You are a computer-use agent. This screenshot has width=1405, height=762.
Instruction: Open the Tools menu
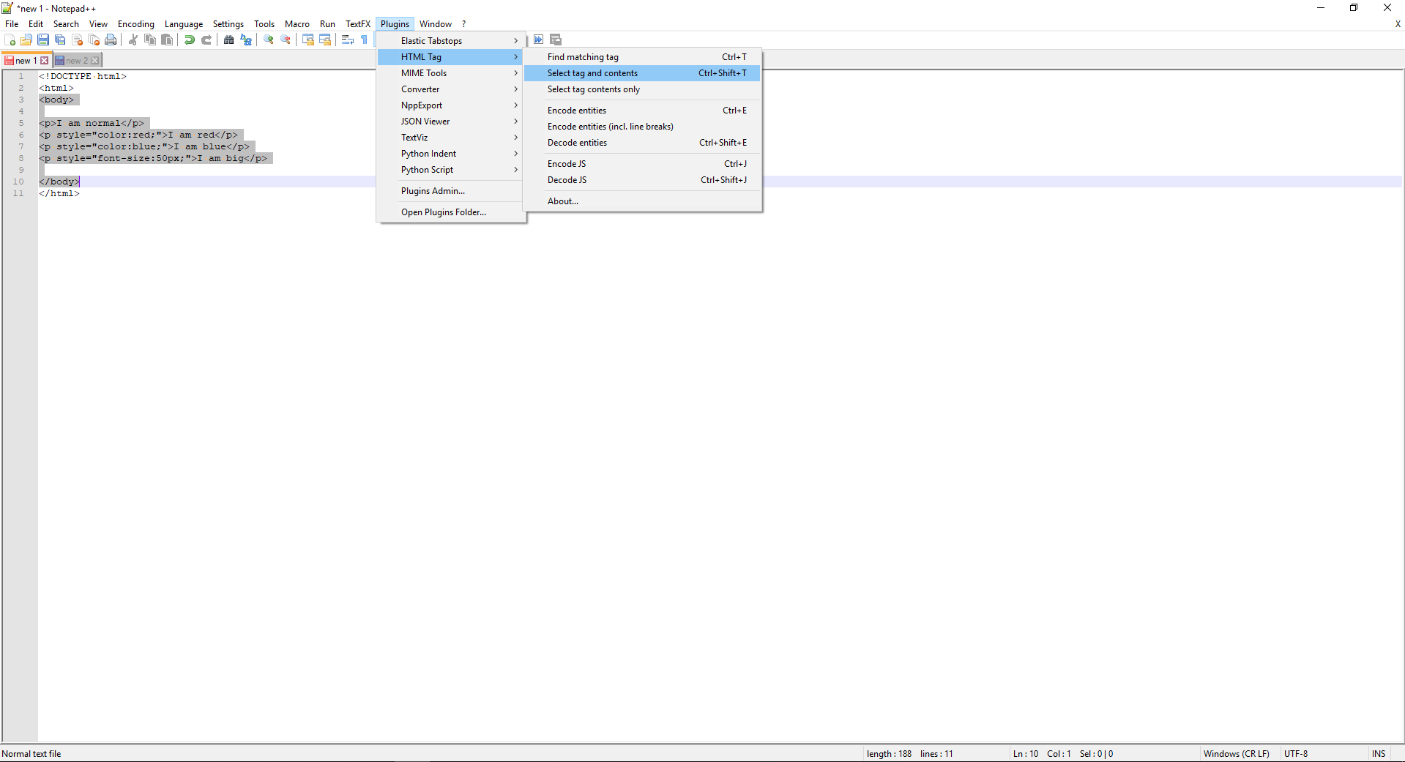point(264,24)
